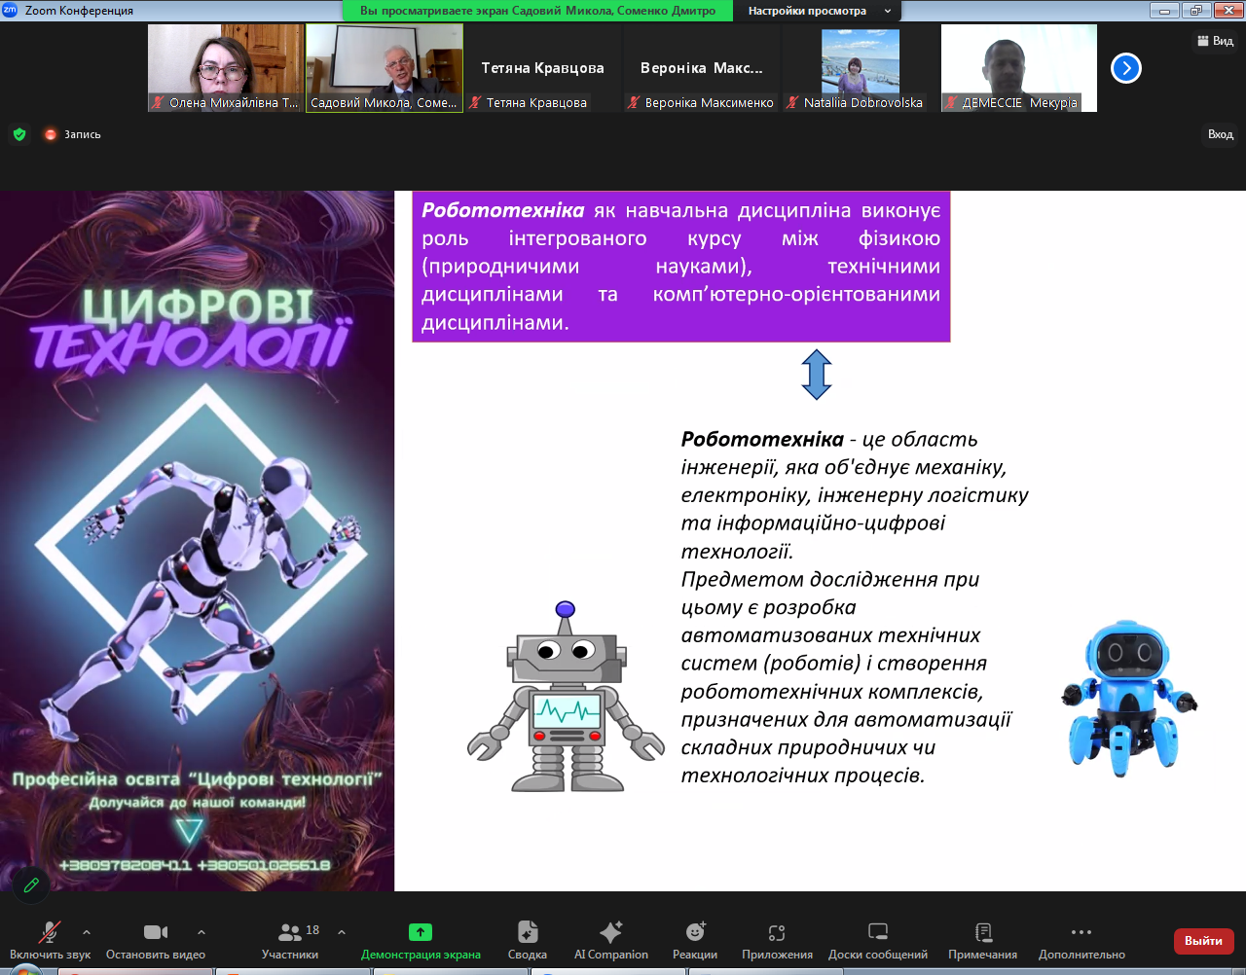The image size is (1246, 975).
Task: Open Reactions smiley icon
Action: click(695, 932)
